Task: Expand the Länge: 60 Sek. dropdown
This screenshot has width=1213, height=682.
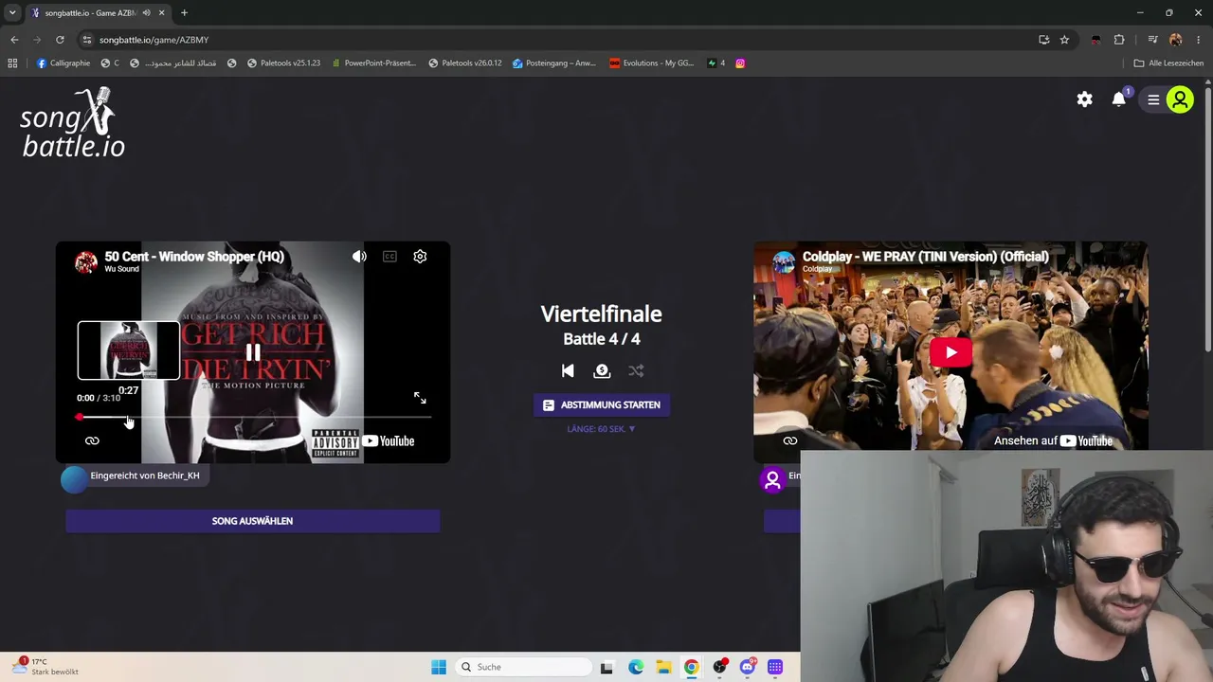Action: pos(602,429)
